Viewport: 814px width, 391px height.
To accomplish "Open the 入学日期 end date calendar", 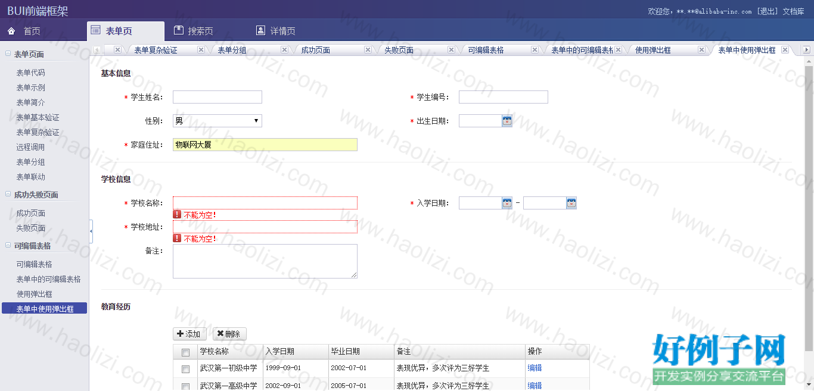I will tap(571, 203).
